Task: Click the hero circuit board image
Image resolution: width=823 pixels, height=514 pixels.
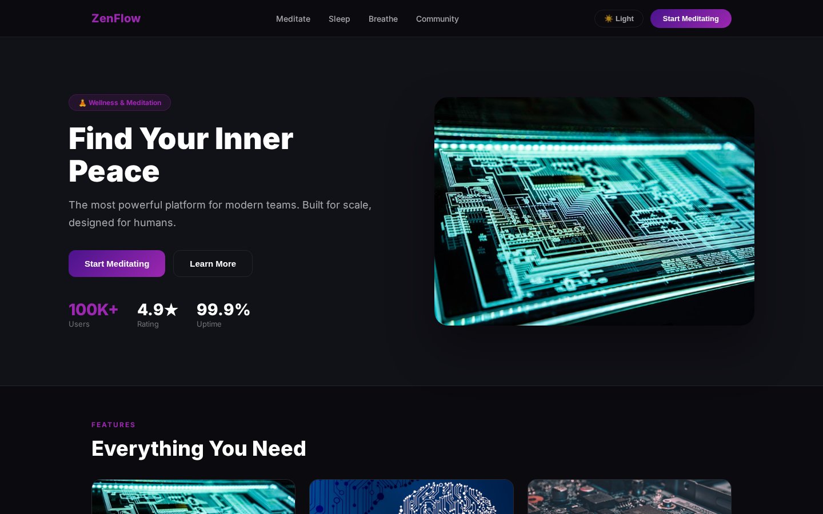Action: [594, 211]
